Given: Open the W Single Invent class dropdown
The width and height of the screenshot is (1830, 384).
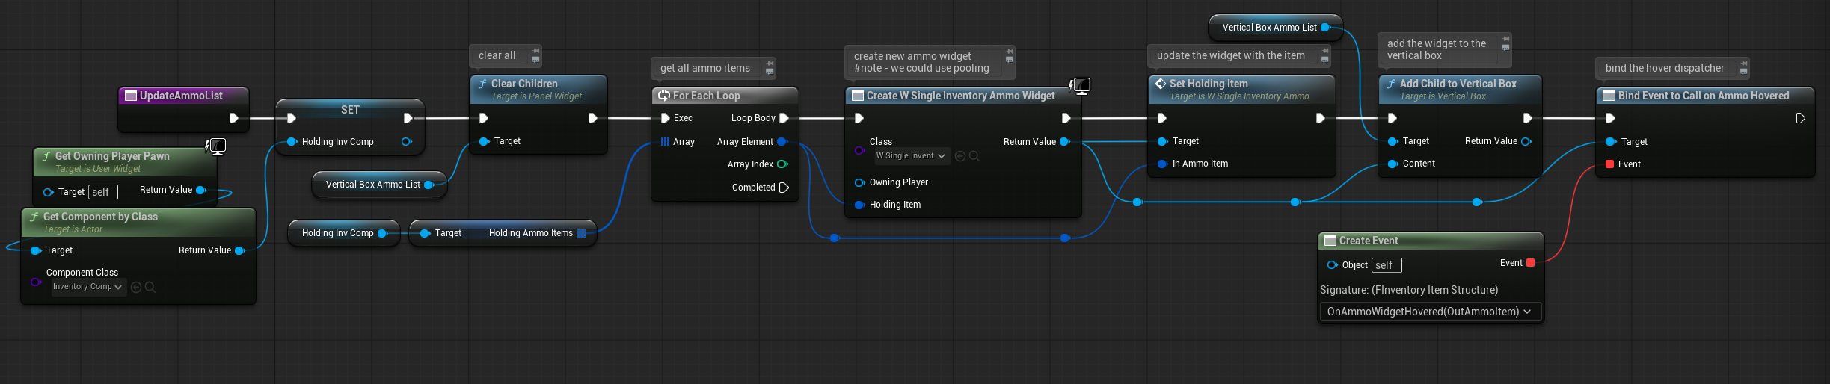Looking at the screenshot, I should (x=912, y=156).
